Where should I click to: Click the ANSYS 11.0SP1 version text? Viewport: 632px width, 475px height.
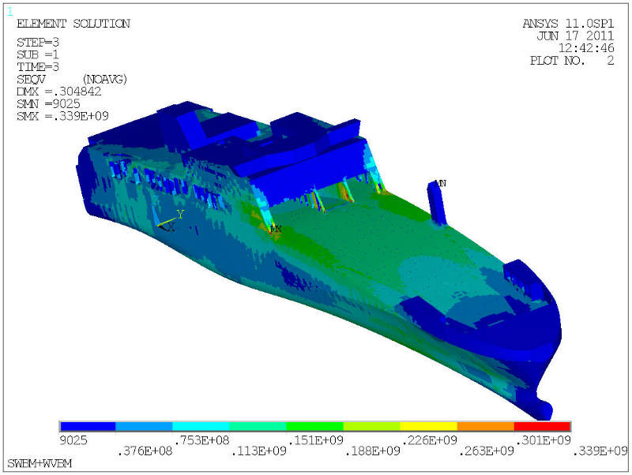pyautogui.click(x=568, y=24)
